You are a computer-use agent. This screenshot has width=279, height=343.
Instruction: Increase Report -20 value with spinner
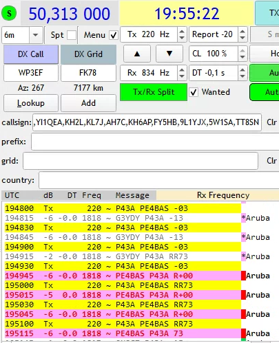point(242,32)
